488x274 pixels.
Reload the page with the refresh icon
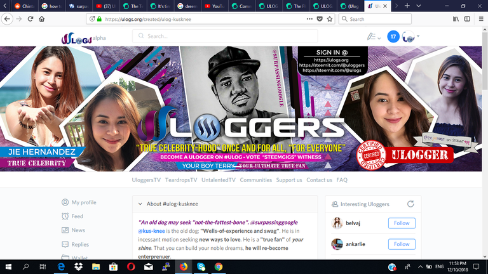coord(30,19)
